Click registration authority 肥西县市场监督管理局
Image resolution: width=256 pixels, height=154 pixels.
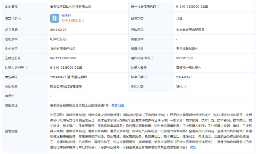66,86
